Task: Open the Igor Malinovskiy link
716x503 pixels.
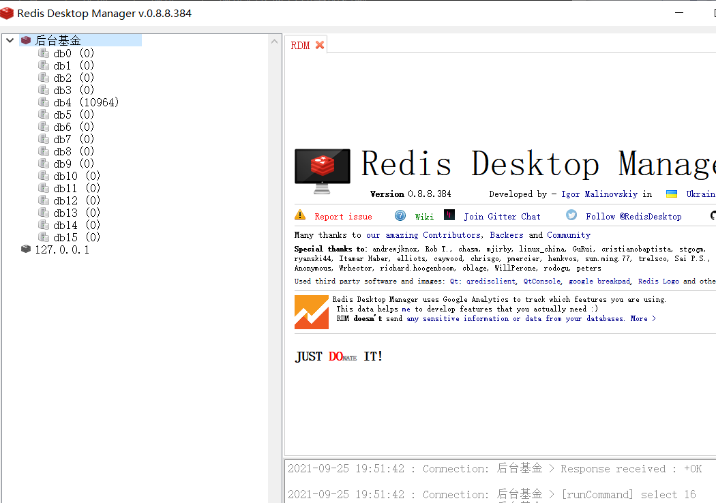Action: [599, 194]
